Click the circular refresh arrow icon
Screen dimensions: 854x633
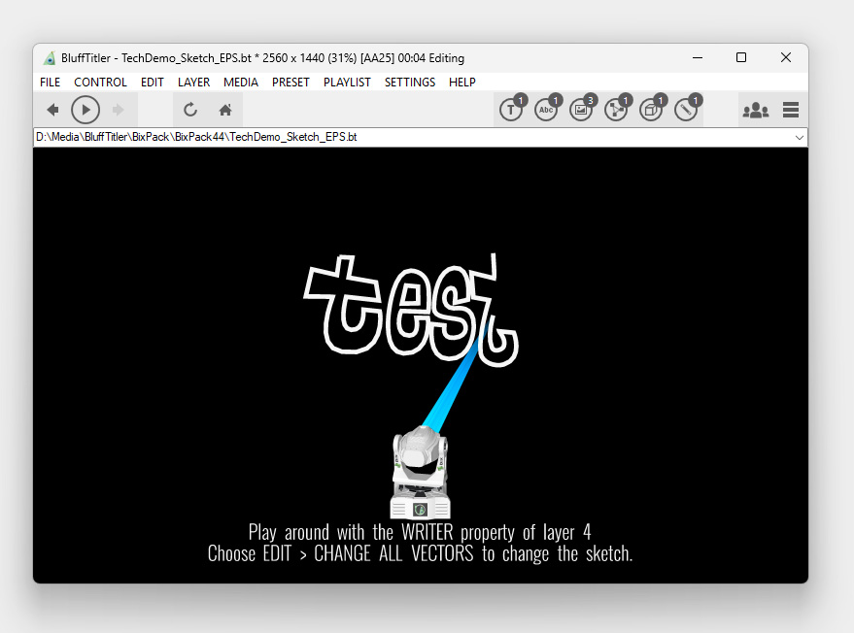[x=190, y=110]
